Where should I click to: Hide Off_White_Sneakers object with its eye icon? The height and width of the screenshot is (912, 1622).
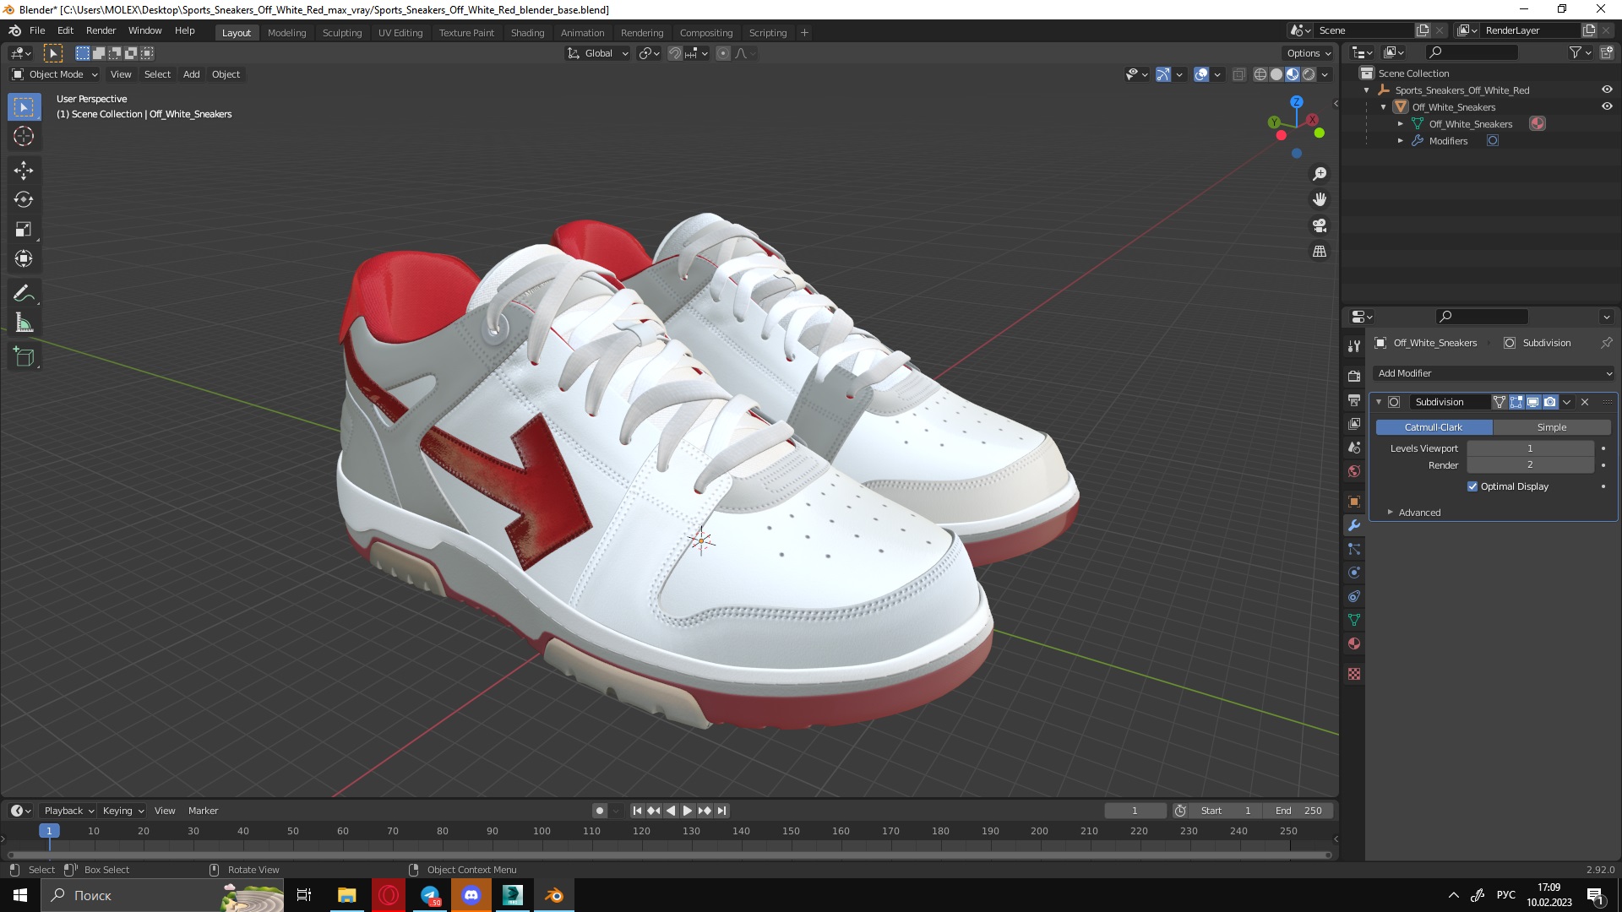pyautogui.click(x=1607, y=106)
